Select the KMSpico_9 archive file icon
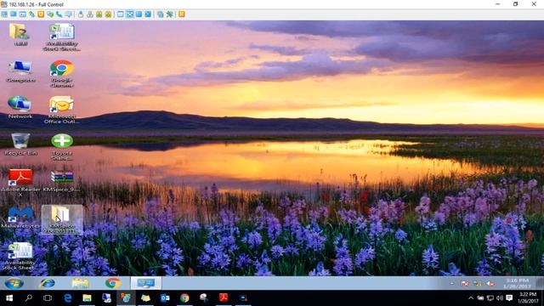This screenshot has height=306, width=544. 62,181
